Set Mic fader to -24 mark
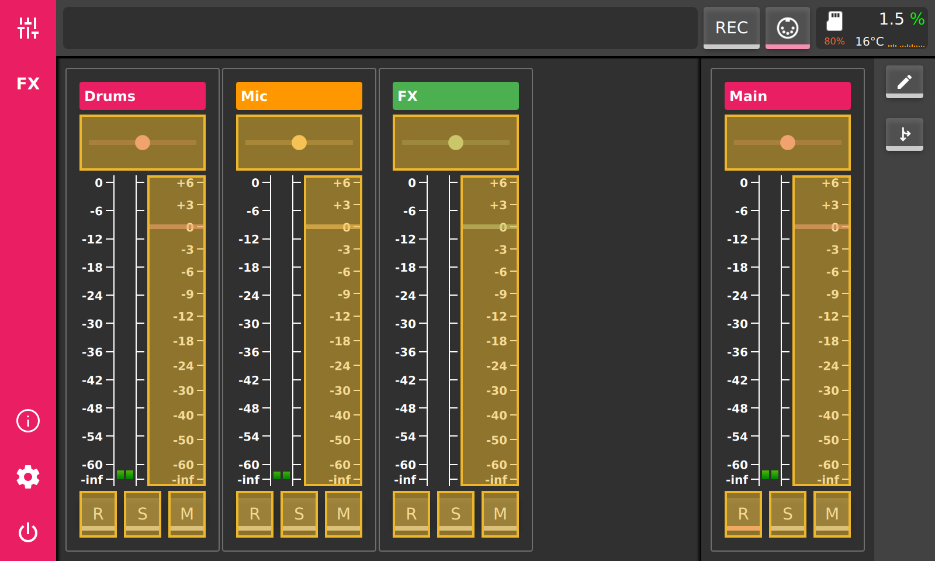Image resolution: width=935 pixels, height=561 pixels. click(340, 366)
